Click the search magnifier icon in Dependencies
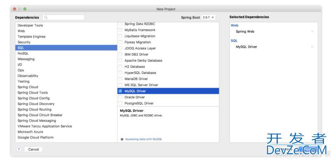331x159 pixels. point(46,17)
